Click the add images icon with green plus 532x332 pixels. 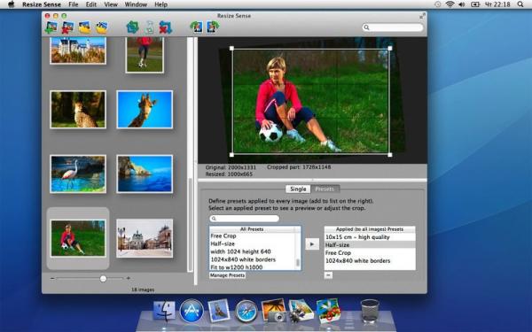point(51,27)
